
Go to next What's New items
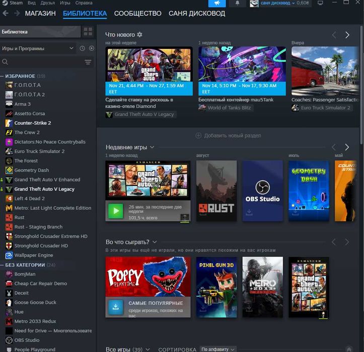(347, 35)
